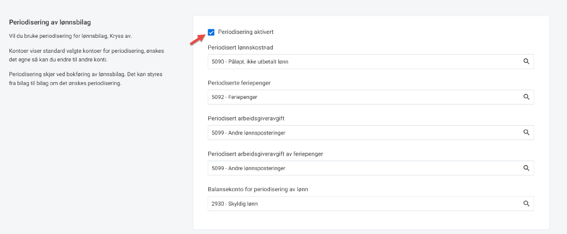Click search icon in Periodisert lønnskostnad field

tap(526, 62)
